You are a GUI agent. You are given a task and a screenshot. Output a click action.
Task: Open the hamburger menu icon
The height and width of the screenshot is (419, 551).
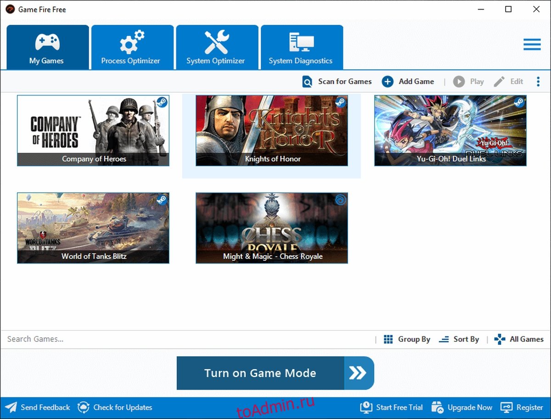point(532,45)
